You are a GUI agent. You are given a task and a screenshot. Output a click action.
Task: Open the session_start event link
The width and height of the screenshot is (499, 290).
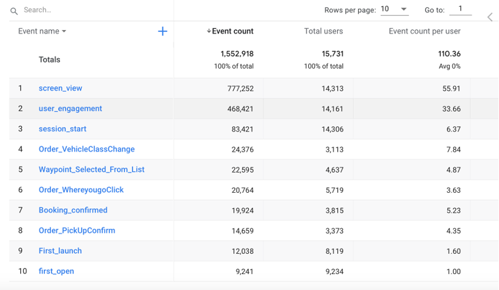click(x=63, y=129)
